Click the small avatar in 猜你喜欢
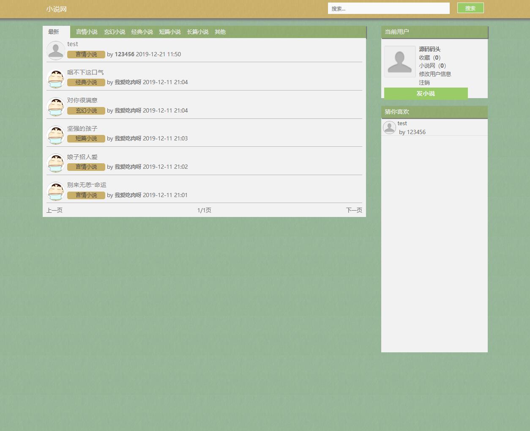Viewport: 530px width, 431px height. [389, 127]
